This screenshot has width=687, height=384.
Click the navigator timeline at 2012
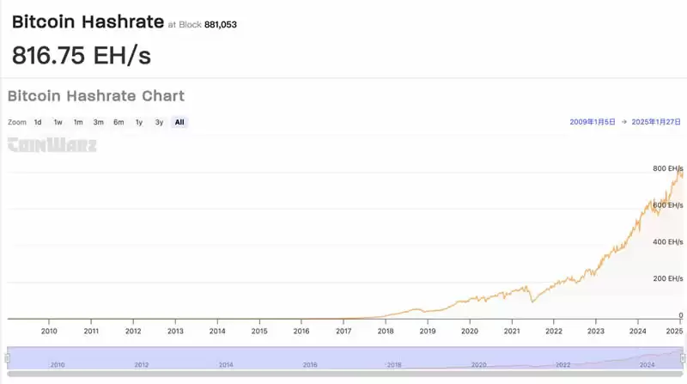click(141, 364)
